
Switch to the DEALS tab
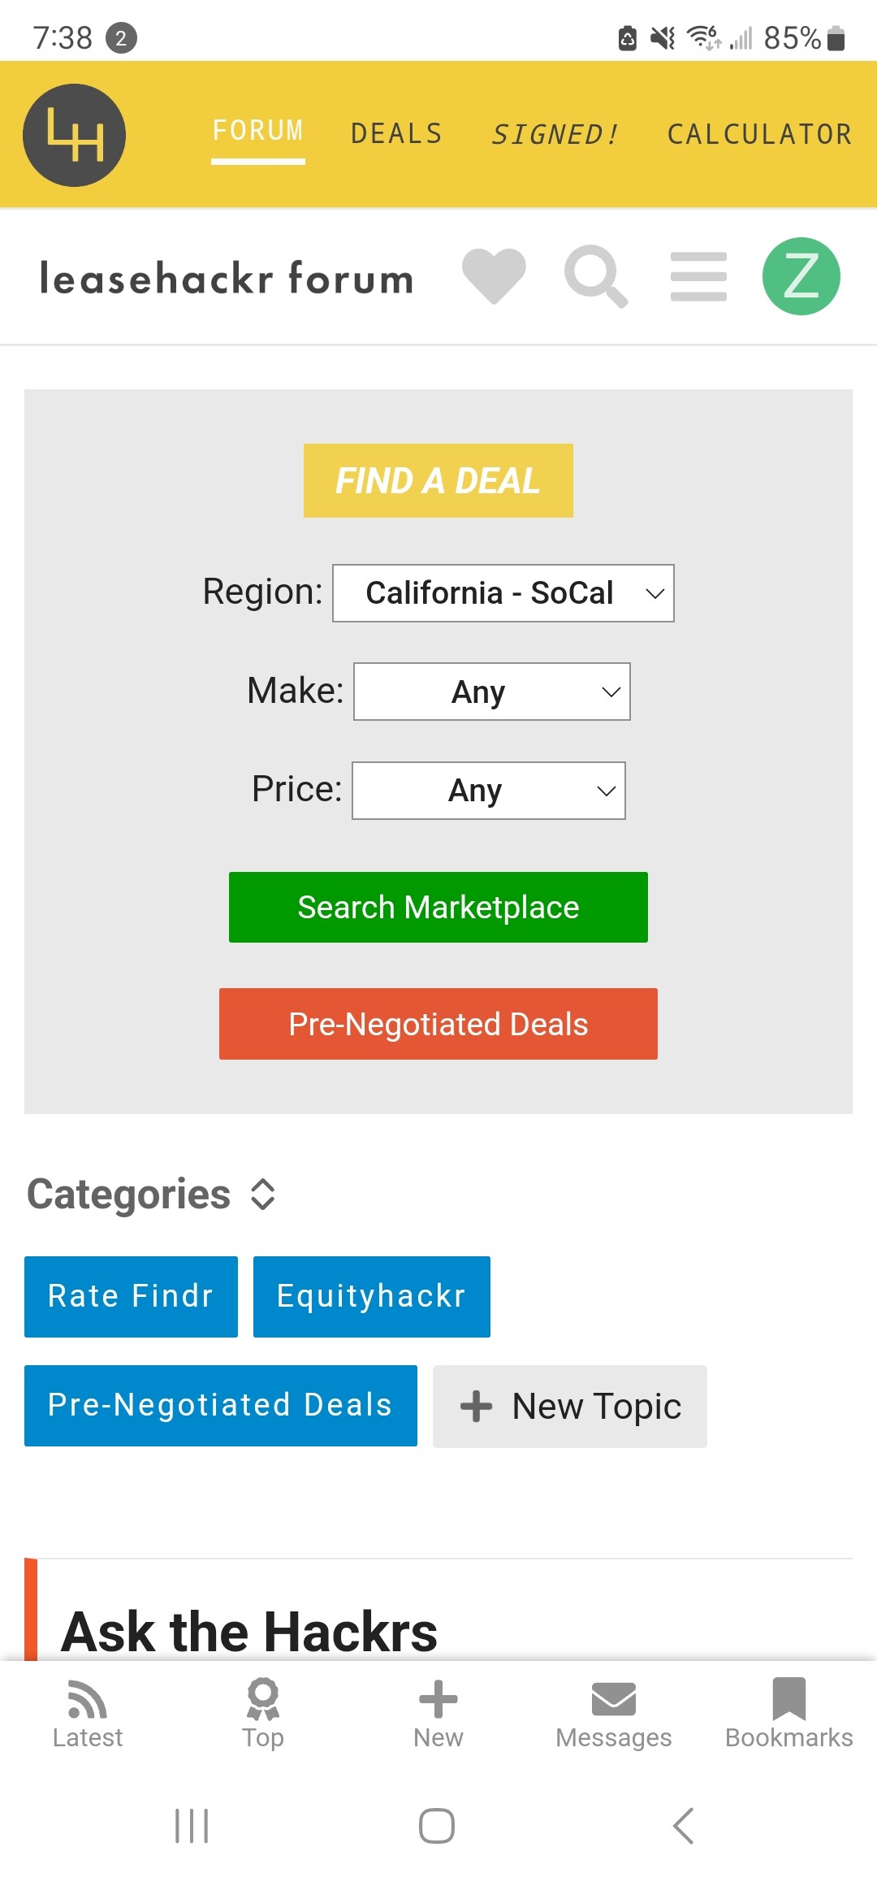pyautogui.click(x=397, y=134)
